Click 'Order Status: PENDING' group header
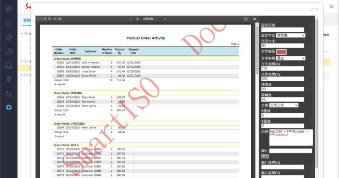The image size is (339, 178). (x=68, y=93)
